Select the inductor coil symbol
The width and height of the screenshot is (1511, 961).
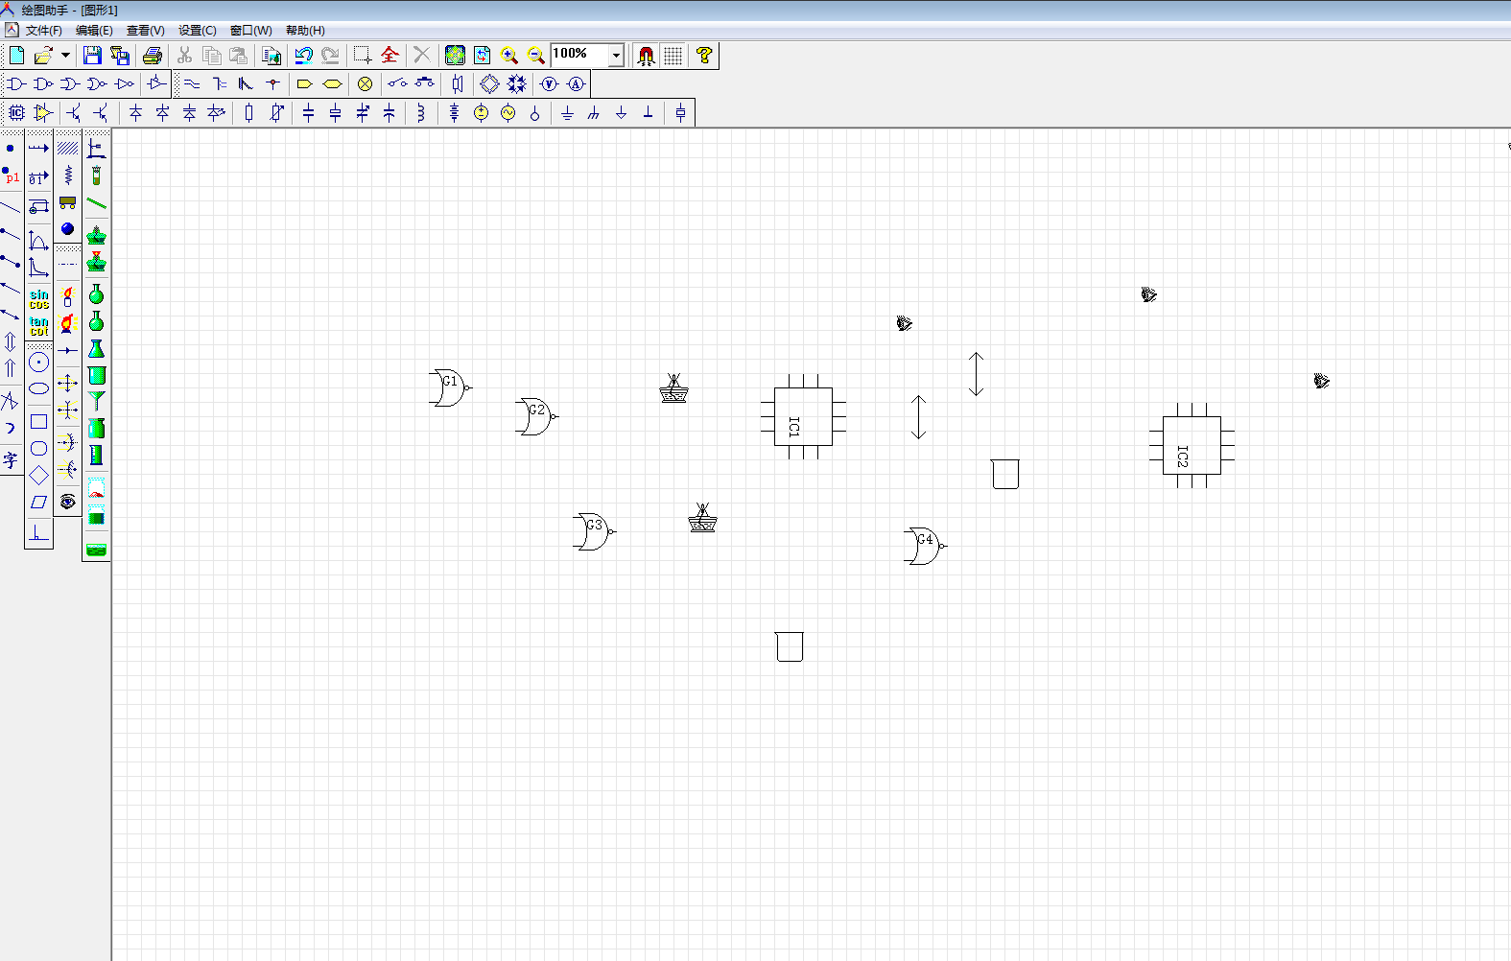coord(420,113)
